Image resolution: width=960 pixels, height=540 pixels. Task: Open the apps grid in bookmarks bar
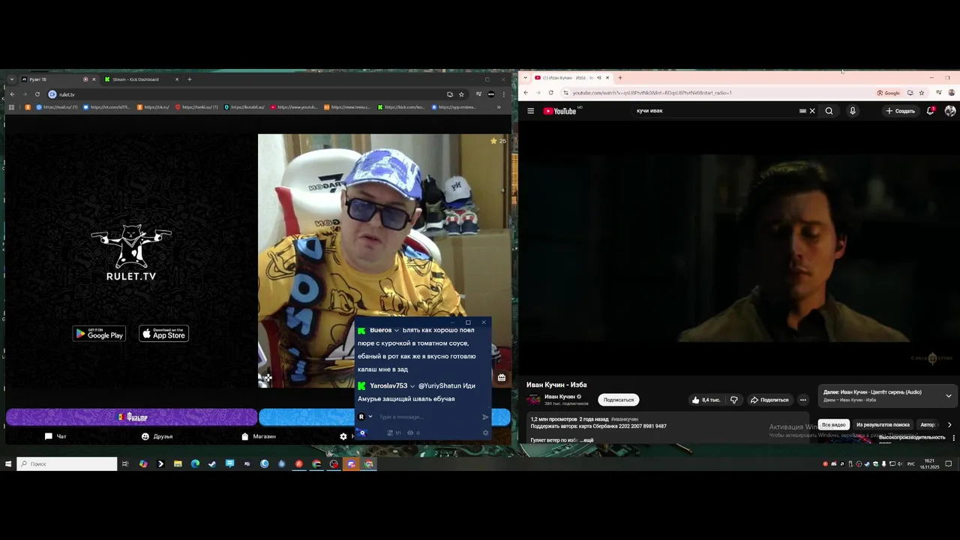pyautogui.click(x=11, y=107)
